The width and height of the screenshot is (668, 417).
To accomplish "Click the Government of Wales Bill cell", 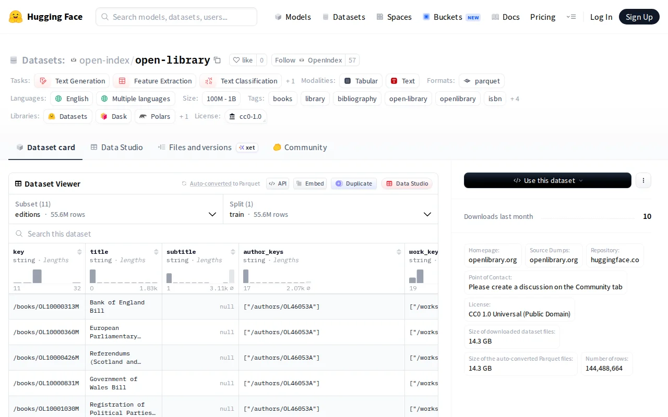I will click(x=124, y=383).
